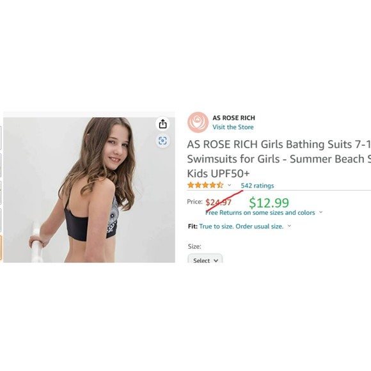This screenshot has height=371, width=371.
Task: Click the main product photo
Action: coord(89,190)
